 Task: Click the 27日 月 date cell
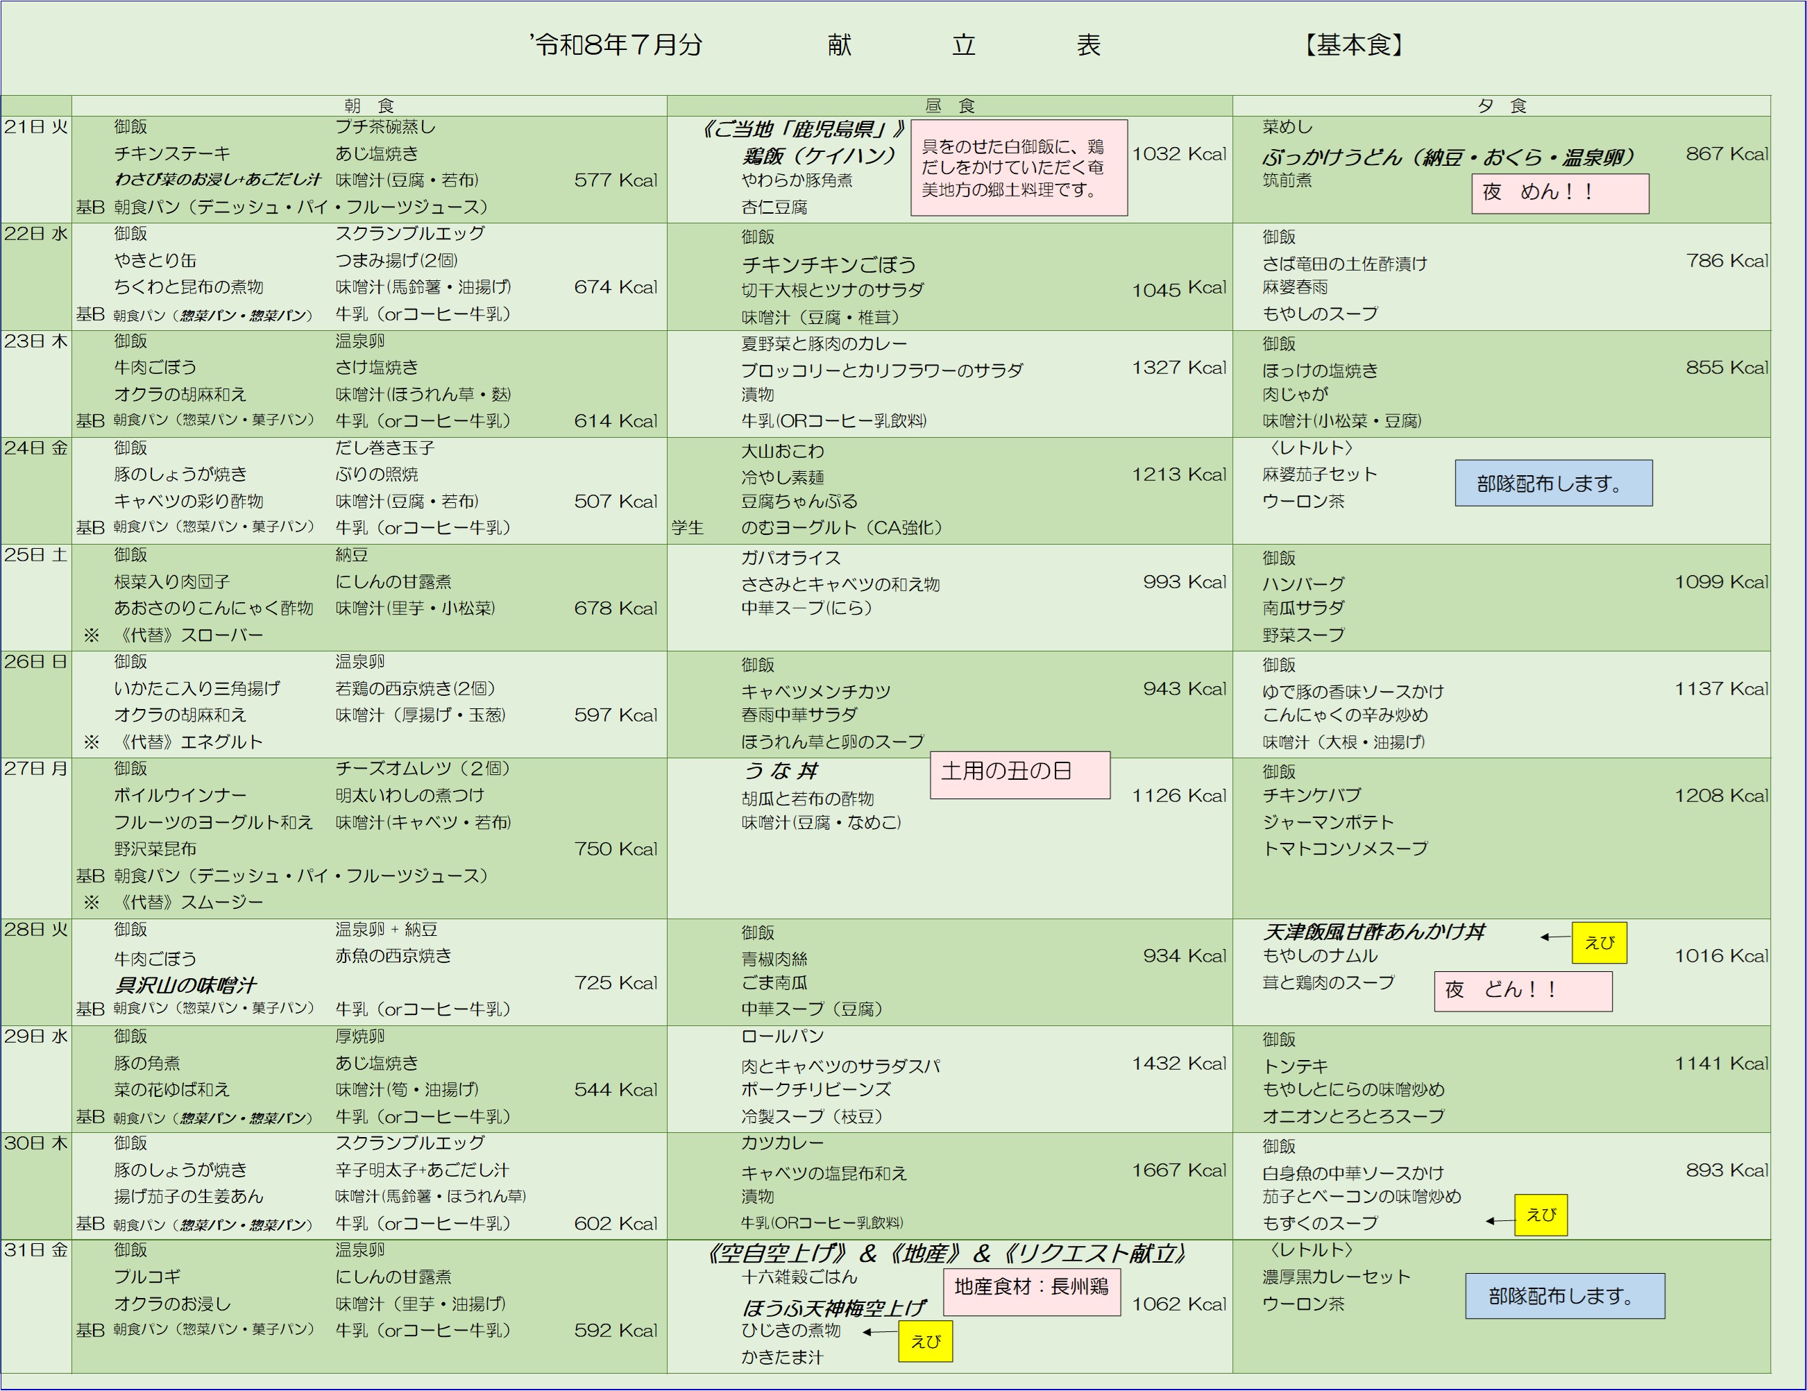36,768
